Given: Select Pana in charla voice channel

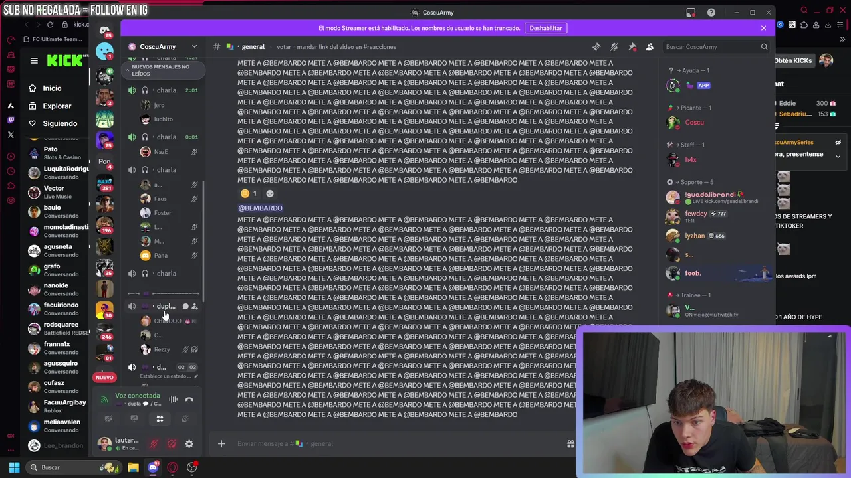Looking at the screenshot, I should [x=160, y=256].
